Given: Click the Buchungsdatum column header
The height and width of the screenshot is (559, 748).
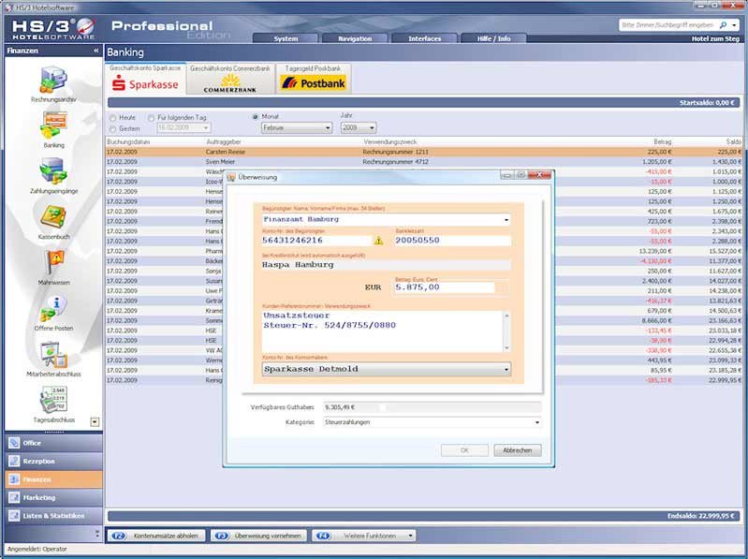Looking at the screenshot, I should pos(128,142).
